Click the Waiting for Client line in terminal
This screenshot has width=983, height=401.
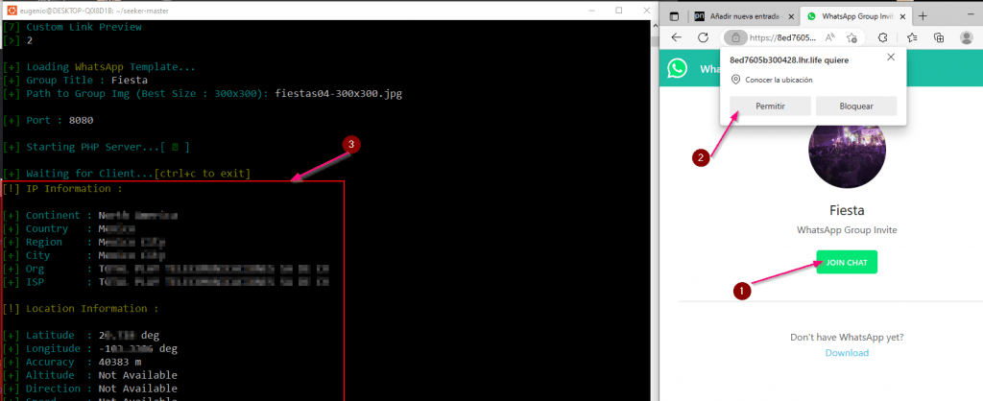click(127, 174)
